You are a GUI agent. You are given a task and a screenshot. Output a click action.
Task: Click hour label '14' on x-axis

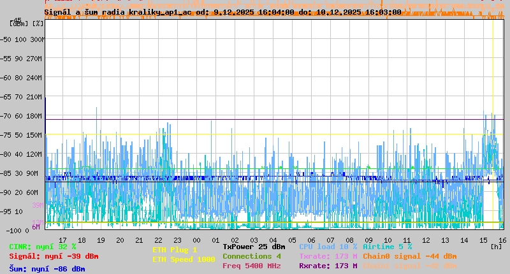click(464, 240)
